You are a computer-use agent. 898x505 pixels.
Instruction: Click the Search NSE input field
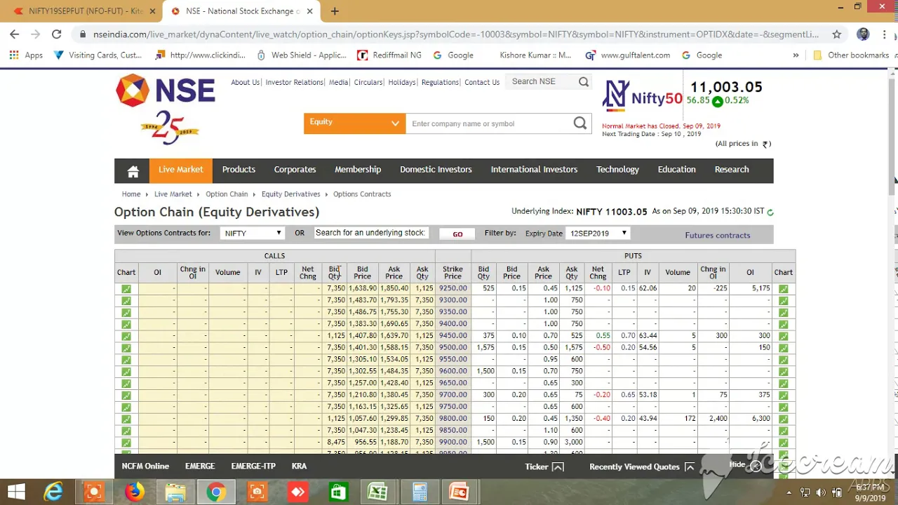[x=542, y=82]
